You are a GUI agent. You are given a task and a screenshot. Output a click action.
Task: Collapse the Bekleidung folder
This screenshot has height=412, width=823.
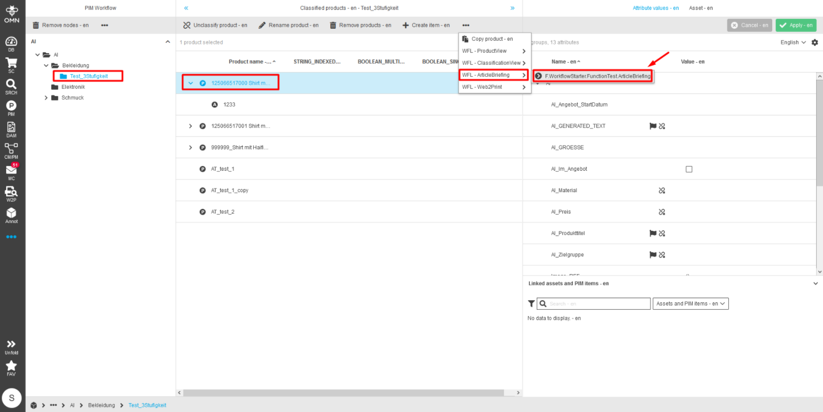coord(46,65)
